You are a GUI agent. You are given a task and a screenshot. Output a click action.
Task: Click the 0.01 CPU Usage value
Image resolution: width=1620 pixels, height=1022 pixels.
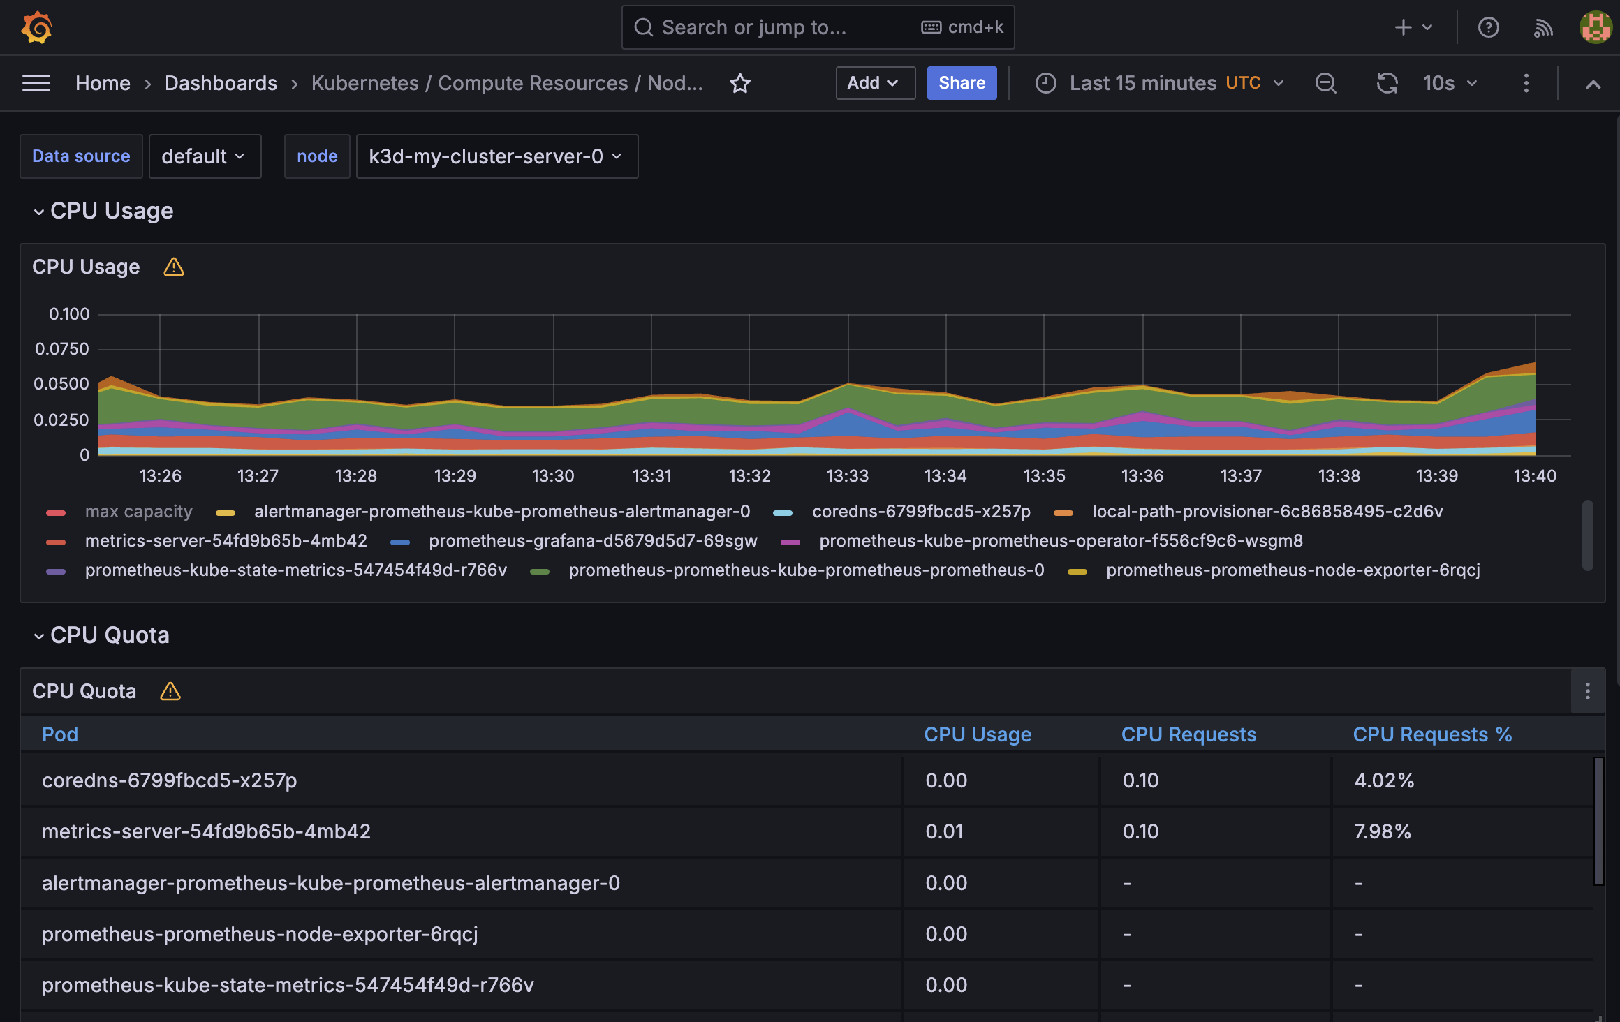pos(944,831)
